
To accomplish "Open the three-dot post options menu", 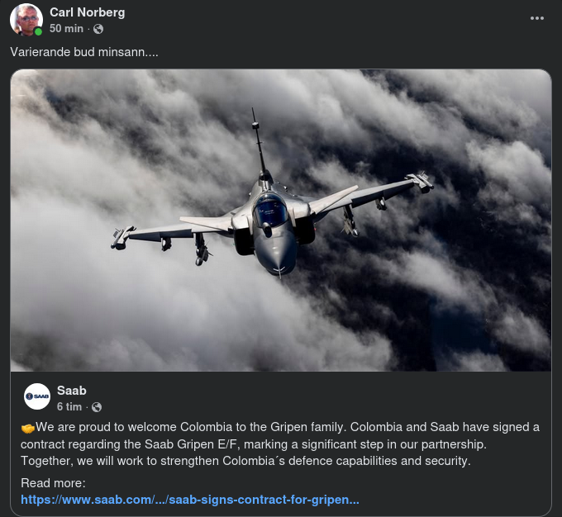I will pos(537,18).
